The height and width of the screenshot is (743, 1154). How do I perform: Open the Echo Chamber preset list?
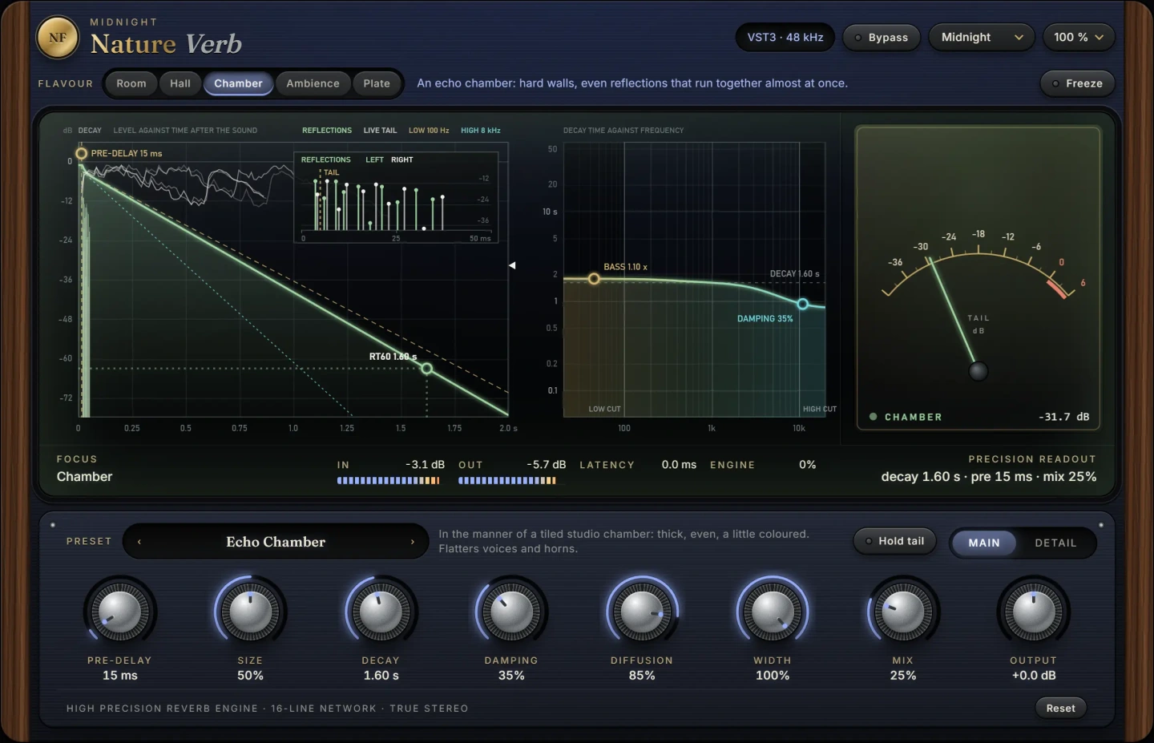[x=276, y=542]
